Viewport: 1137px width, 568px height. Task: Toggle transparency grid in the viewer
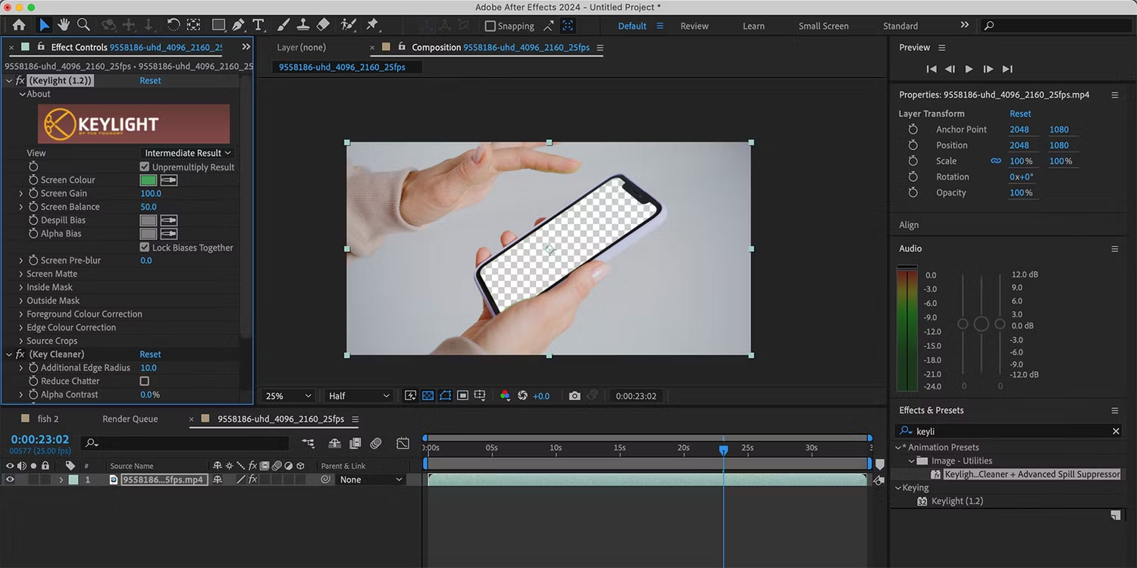pyautogui.click(x=428, y=395)
